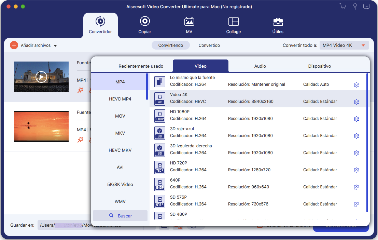Click the SD 576P preset icon
Screen dimensions: 378x240
coord(159,201)
